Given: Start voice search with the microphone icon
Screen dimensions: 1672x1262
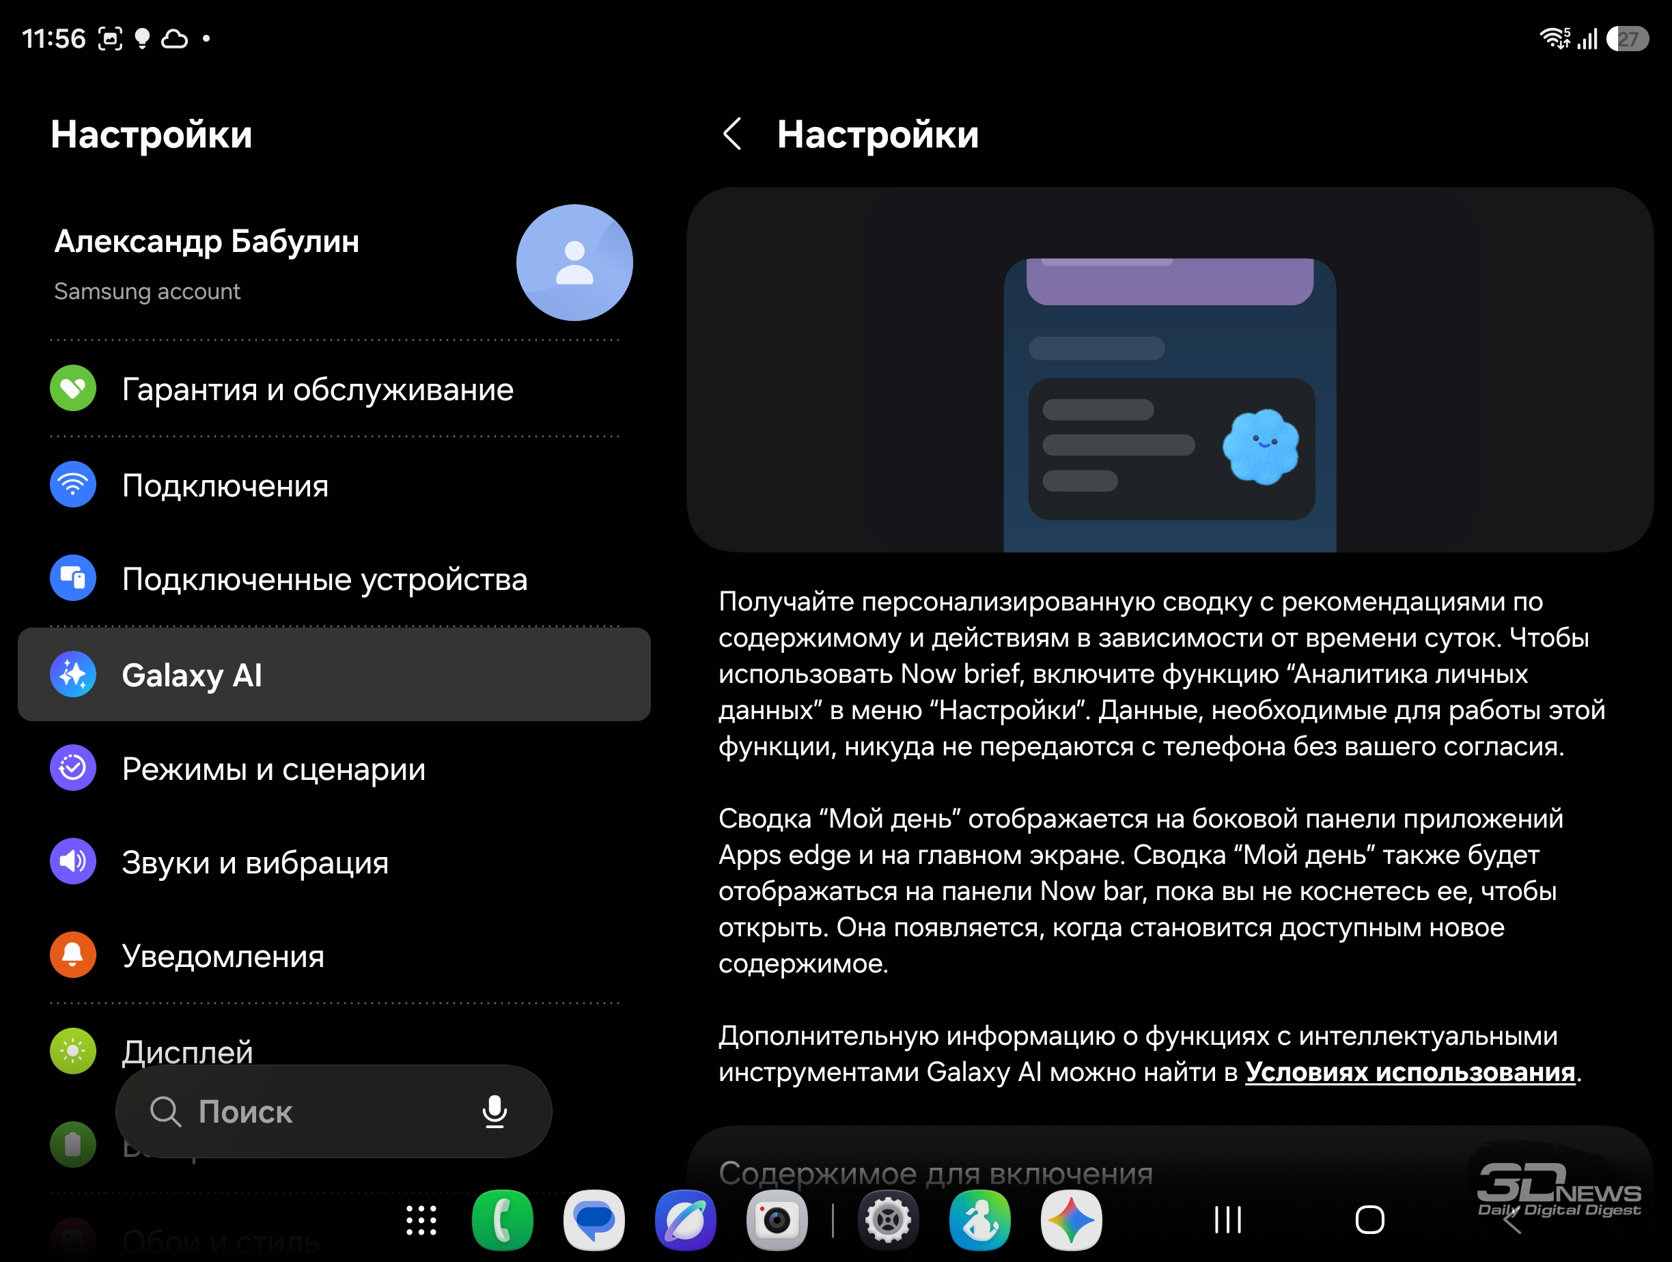Looking at the screenshot, I should (x=495, y=1112).
